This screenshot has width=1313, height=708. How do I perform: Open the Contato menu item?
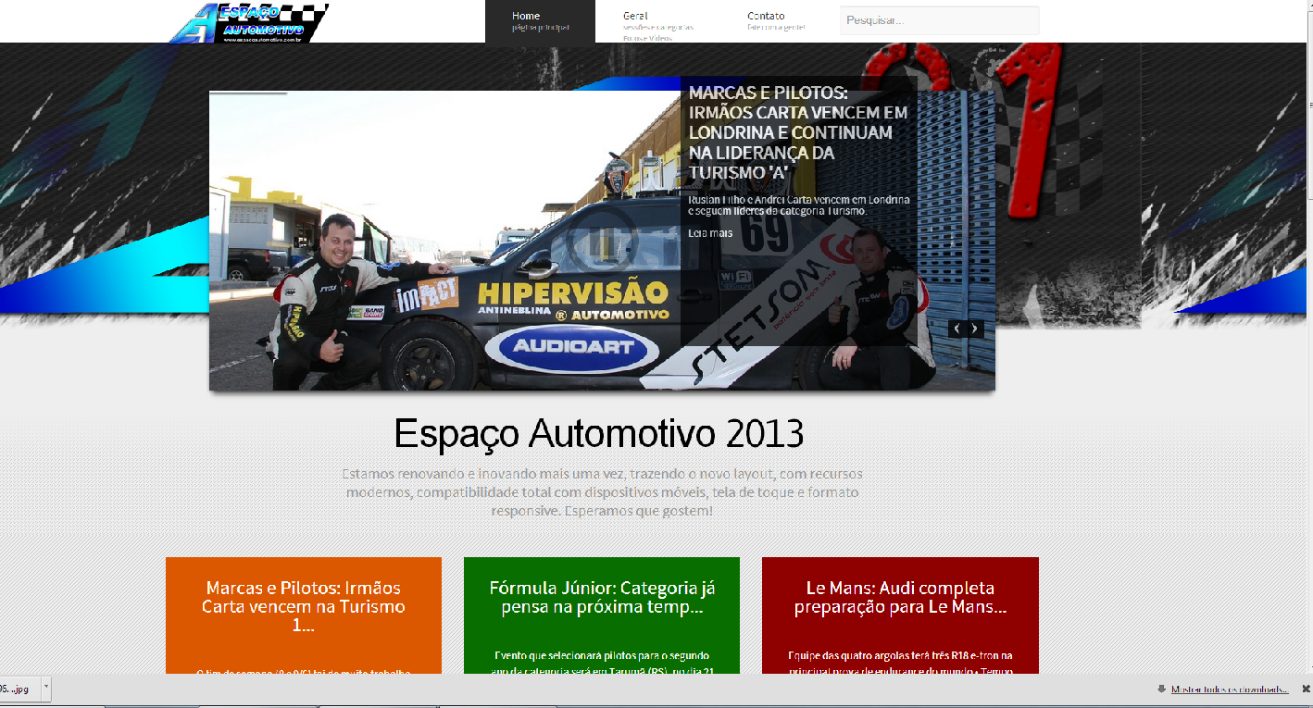click(x=776, y=21)
